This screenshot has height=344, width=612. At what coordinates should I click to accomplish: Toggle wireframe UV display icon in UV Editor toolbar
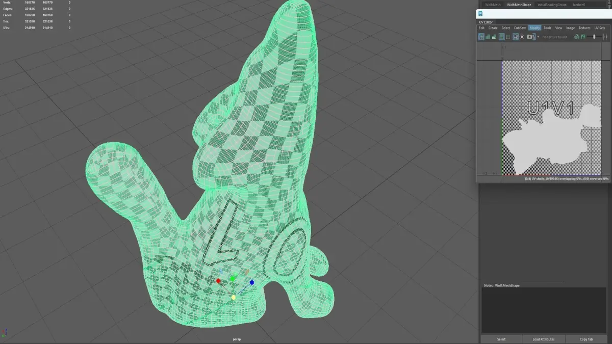pyautogui.click(x=481, y=37)
